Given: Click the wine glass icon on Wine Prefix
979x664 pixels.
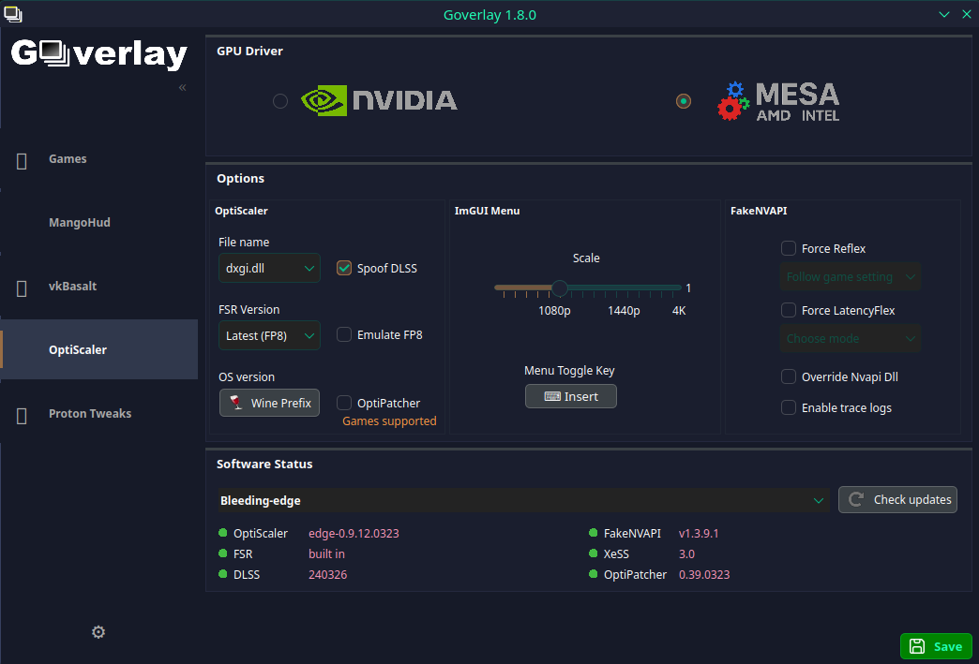Looking at the screenshot, I should (236, 403).
